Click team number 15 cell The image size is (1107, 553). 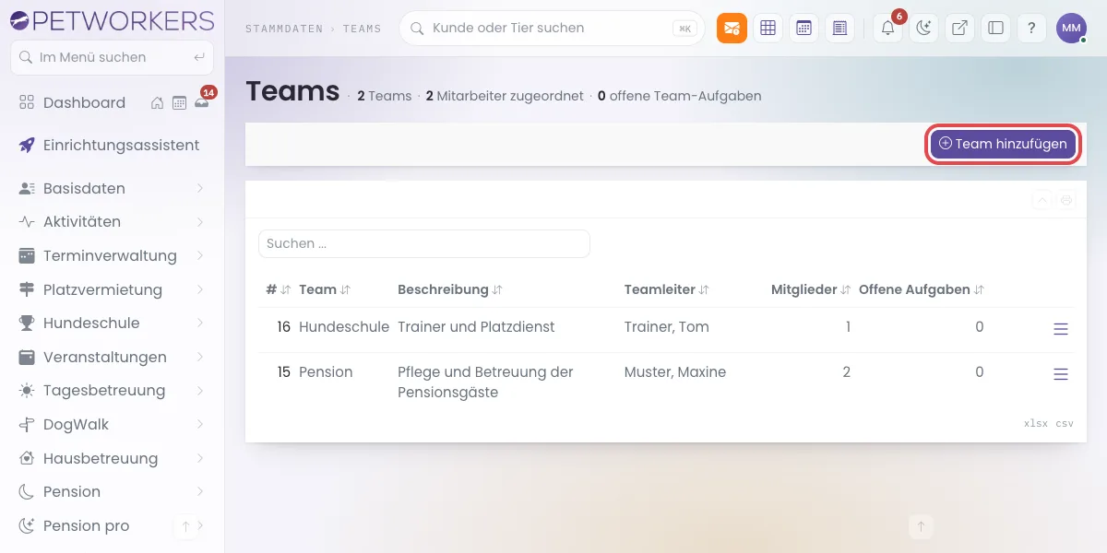[283, 372]
